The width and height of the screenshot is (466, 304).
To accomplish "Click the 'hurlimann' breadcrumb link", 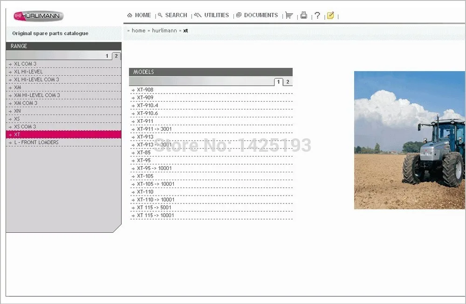I will click(164, 31).
